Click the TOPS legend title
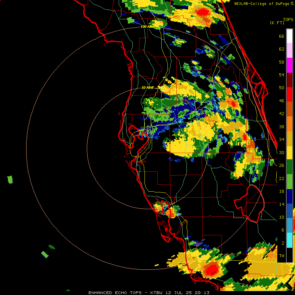Screen dimensions: 295x295 (288, 19)
